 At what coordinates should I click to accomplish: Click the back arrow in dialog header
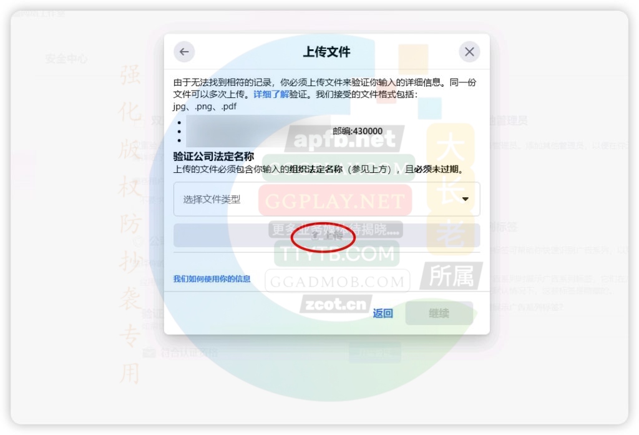184,52
